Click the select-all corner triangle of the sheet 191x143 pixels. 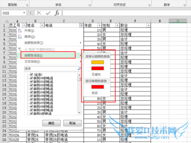(6, 21)
